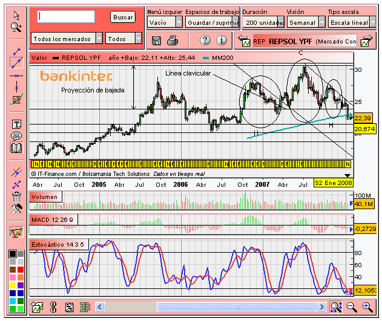Select the line segment drawing tool
Screen dimensions: 382x321
click(16, 52)
